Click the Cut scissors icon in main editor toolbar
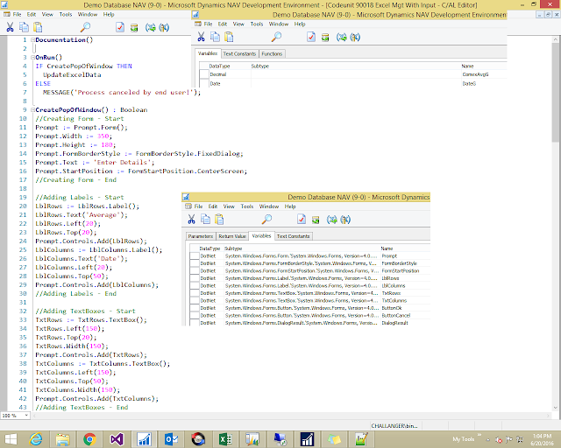561x448 pixels. tap(10, 27)
